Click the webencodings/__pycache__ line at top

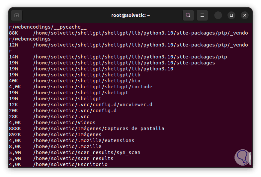click(48, 27)
